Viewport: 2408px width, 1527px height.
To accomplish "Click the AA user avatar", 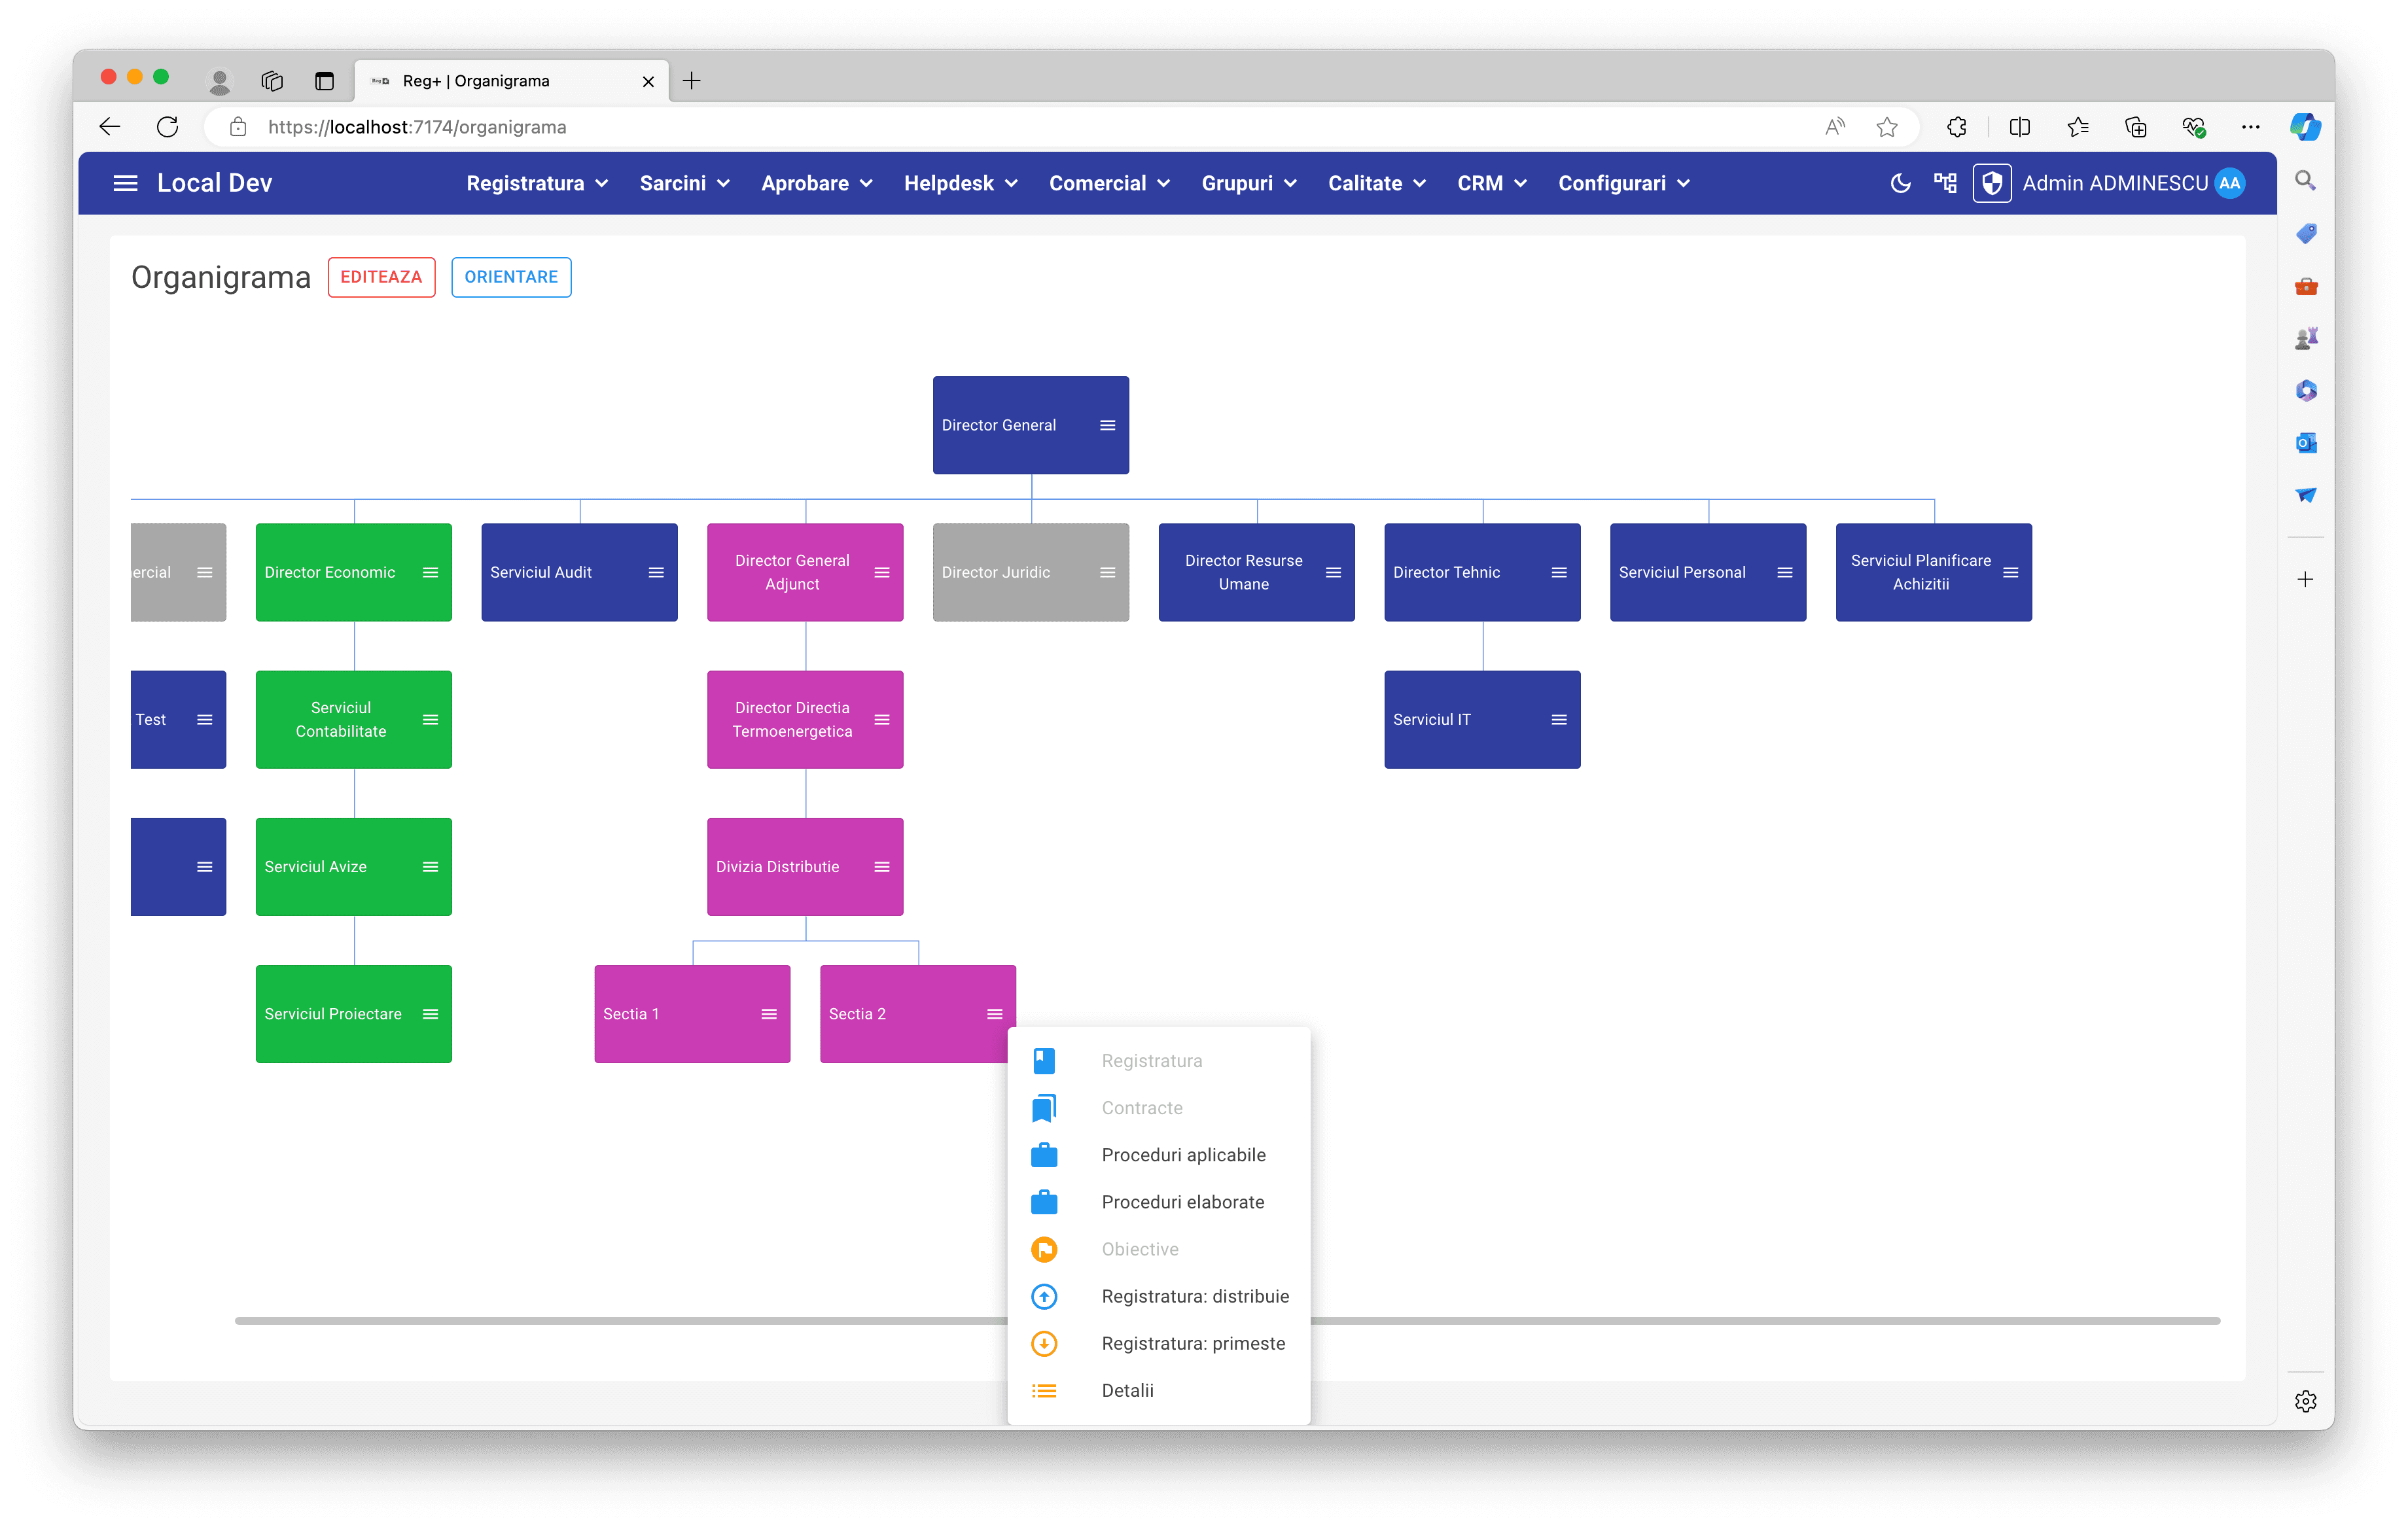I will point(2230,183).
